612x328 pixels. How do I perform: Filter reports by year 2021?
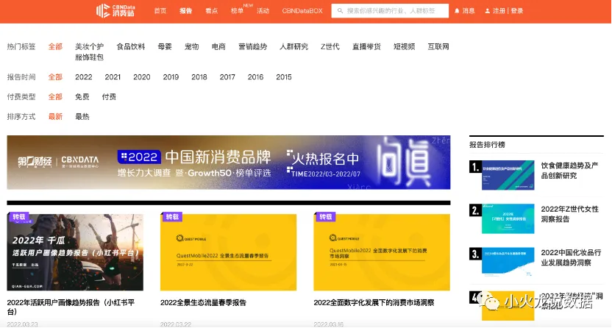(x=113, y=77)
